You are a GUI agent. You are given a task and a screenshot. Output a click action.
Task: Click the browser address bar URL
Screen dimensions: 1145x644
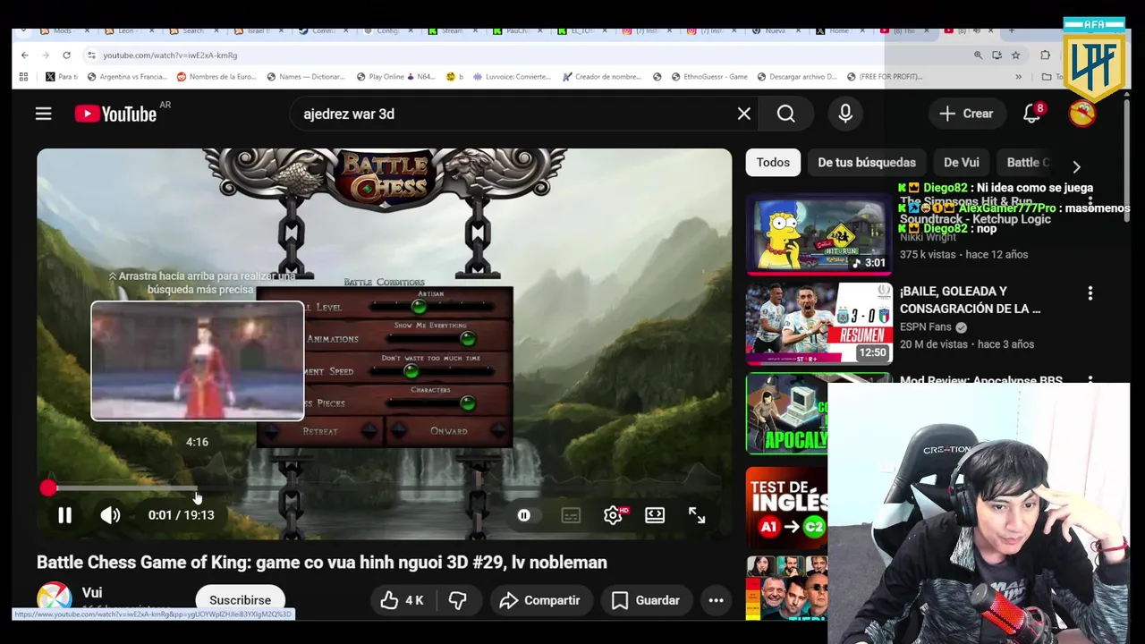[170, 55]
